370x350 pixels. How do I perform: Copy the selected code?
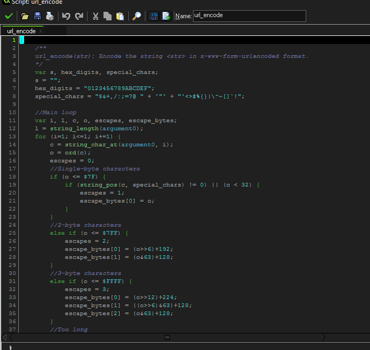click(108, 16)
